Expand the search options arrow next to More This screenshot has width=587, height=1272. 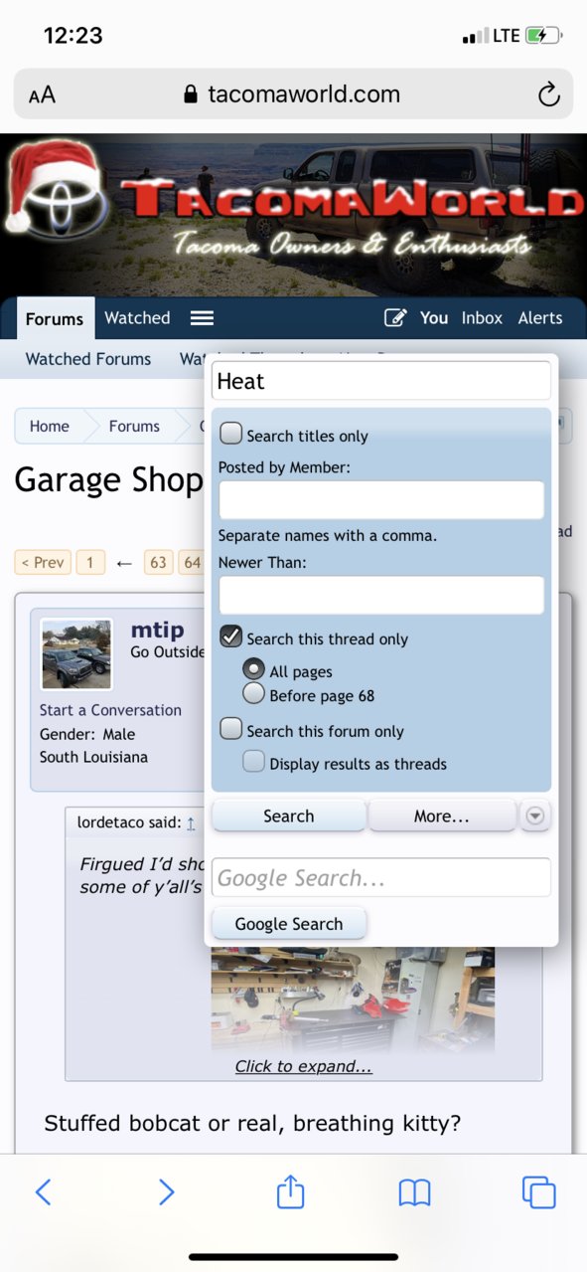534,816
